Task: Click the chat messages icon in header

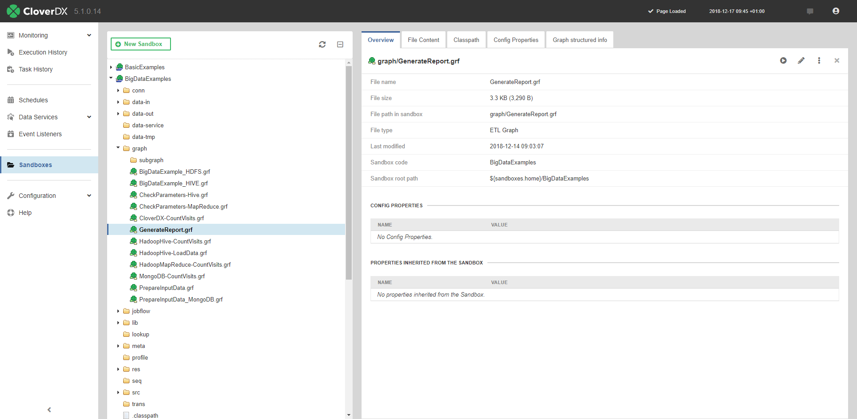Action: [810, 11]
